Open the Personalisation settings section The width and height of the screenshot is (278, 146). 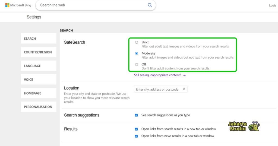pyautogui.click(x=38, y=107)
